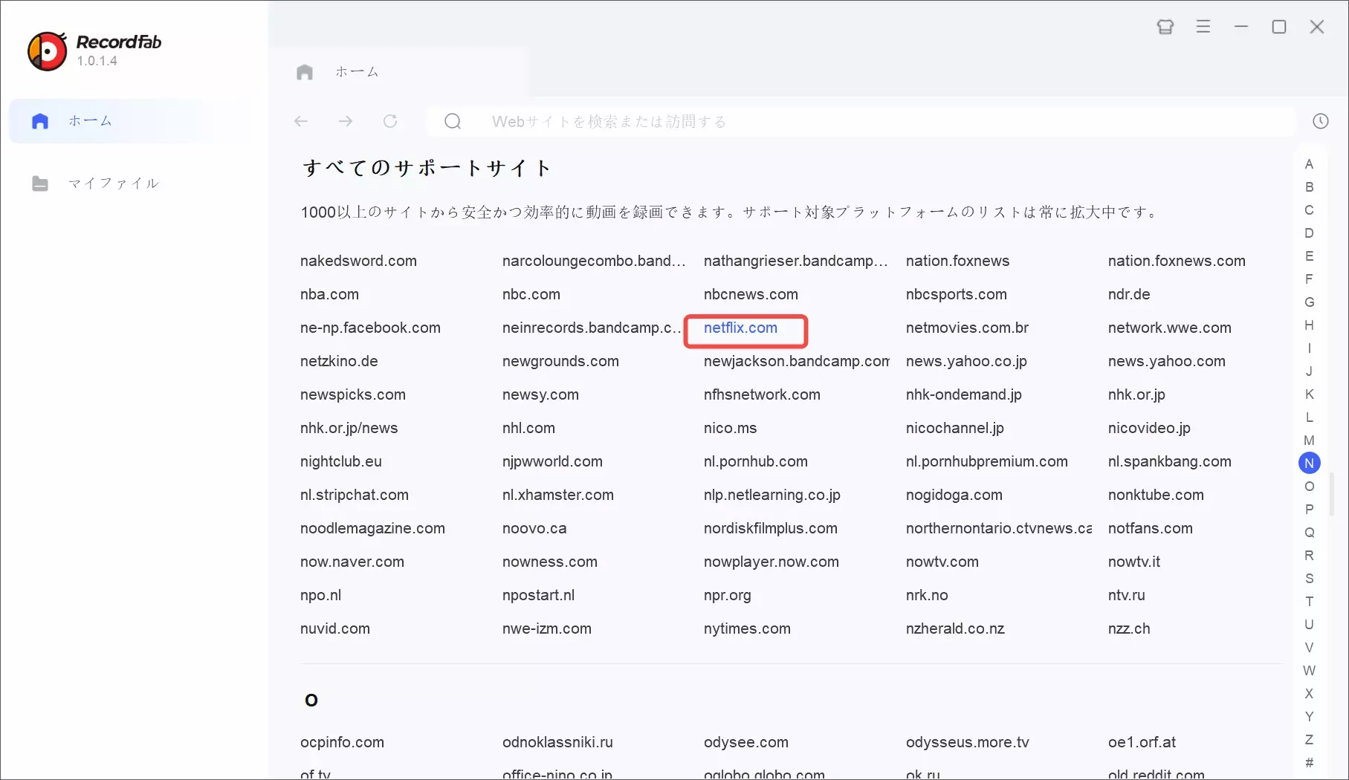Open nhk-ondemand.jp link
This screenshot has width=1349, height=780.
(963, 394)
